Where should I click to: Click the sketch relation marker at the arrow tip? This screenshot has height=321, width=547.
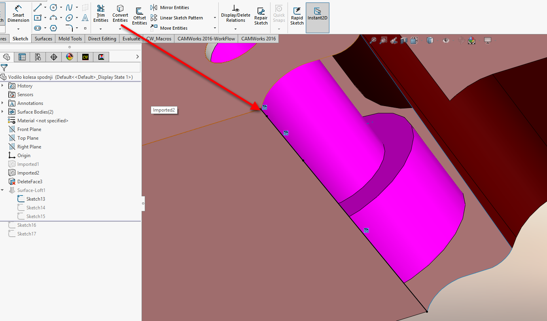[265, 107]
